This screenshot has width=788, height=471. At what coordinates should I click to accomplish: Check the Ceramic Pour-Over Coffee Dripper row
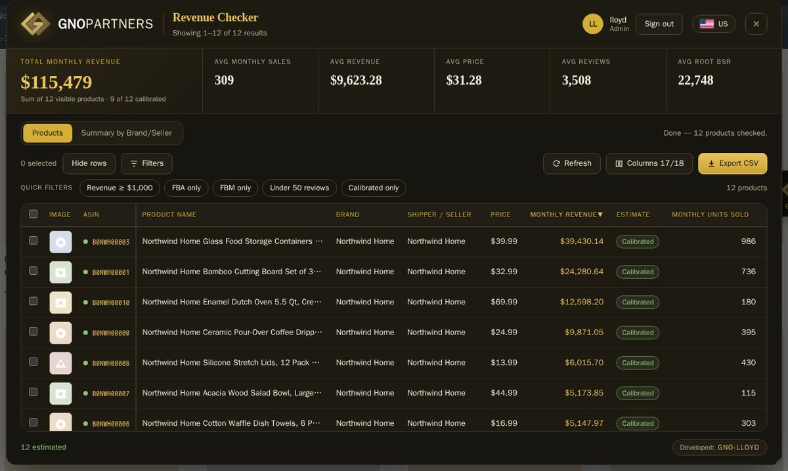(33, 331)
